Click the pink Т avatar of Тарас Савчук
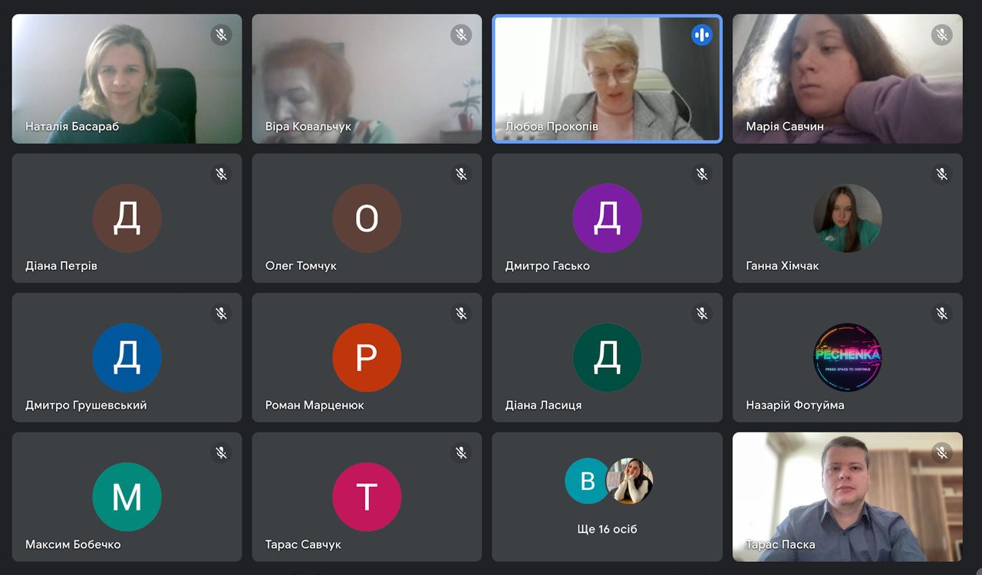Screen dimensions: 982x575 367,497
